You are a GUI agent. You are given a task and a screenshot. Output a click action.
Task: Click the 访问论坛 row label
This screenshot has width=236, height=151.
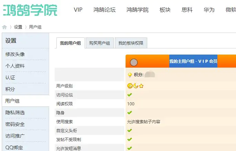(64, 95)
